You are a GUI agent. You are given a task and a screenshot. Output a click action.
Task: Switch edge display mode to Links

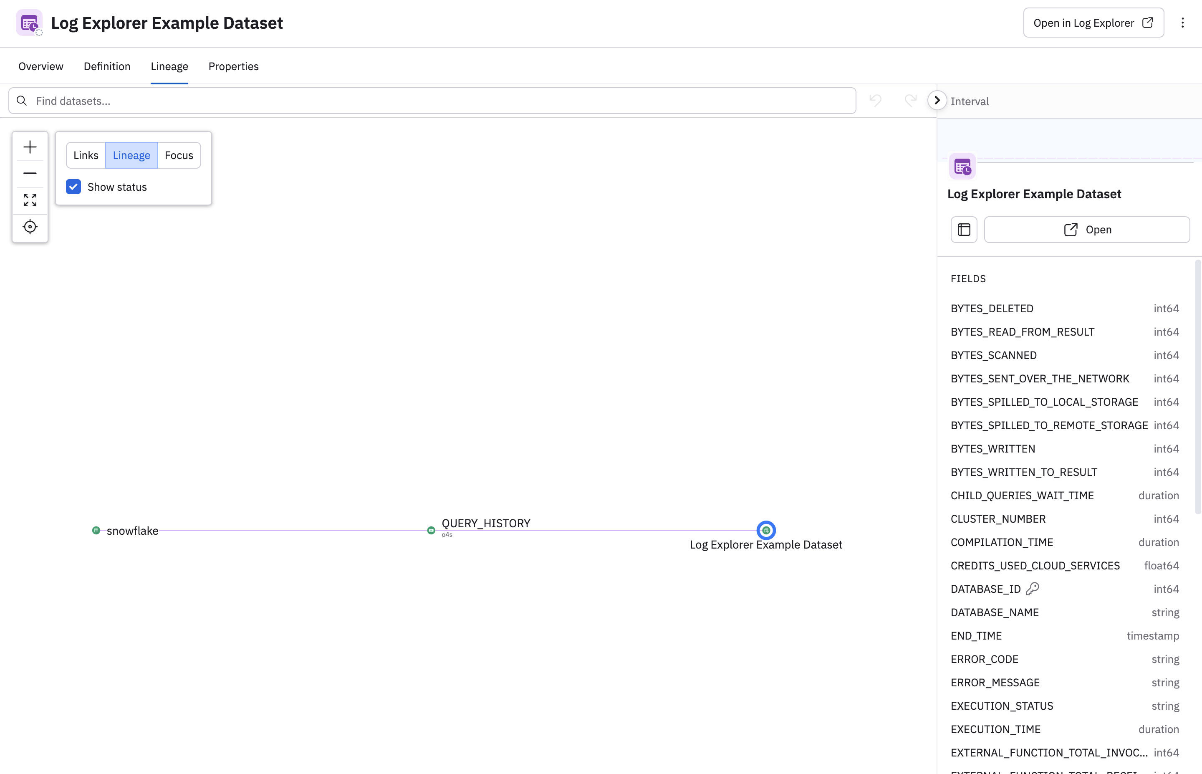86,155
